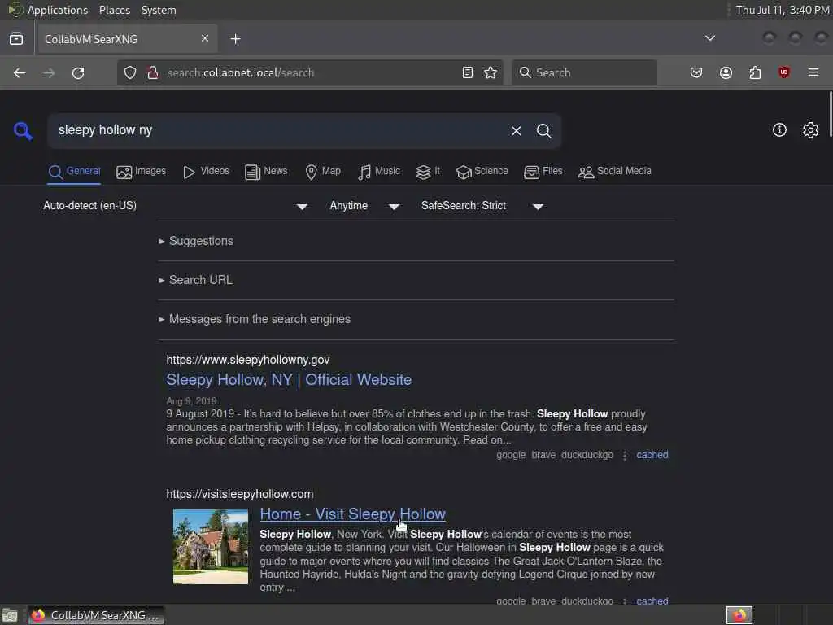Open the Firefox hamburger menu
Viewport: 833px width, 625px height.
click(813, 72)
